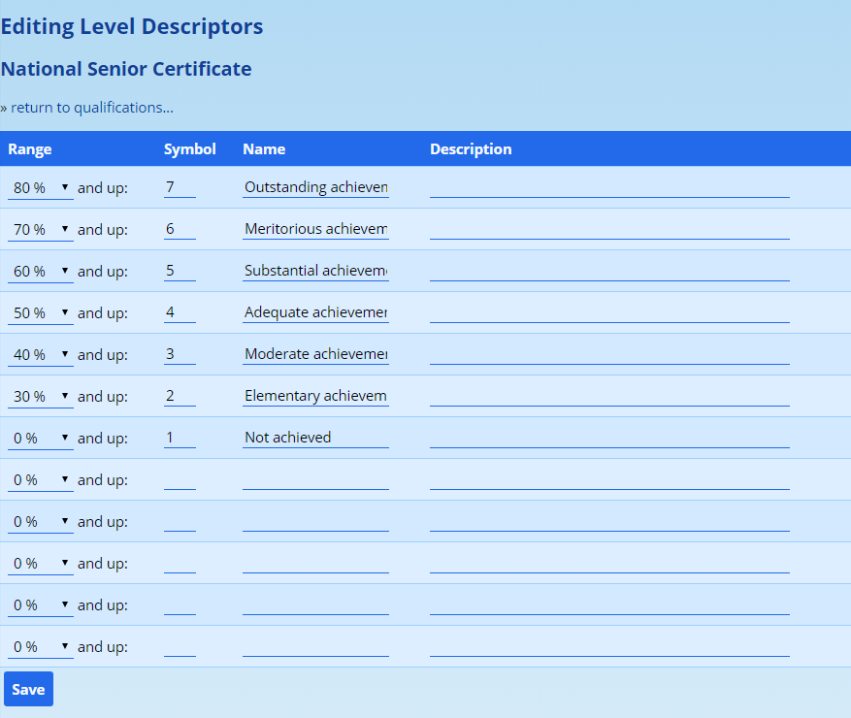Select the symbol field containing 4
The image size is (851, 718).
tap(180, 312)
